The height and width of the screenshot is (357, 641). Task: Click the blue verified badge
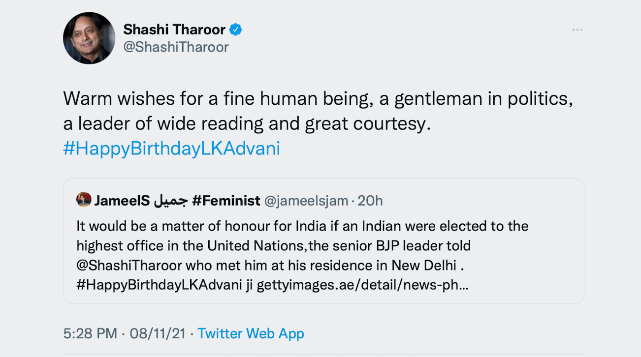click(x=236, y=30)
